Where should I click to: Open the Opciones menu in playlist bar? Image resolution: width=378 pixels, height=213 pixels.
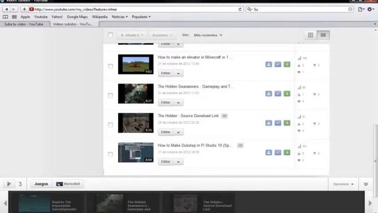[x=343, y=184]
